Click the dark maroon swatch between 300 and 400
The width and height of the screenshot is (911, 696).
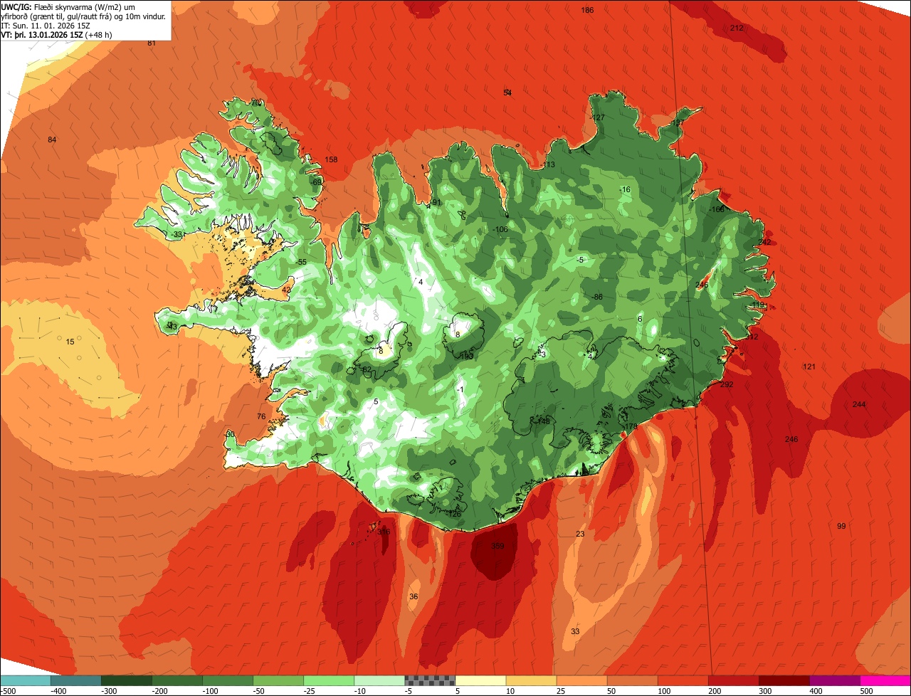point(784,680)
